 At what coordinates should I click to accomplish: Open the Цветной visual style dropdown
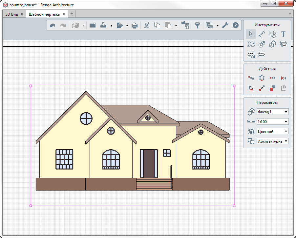(272, 132)
